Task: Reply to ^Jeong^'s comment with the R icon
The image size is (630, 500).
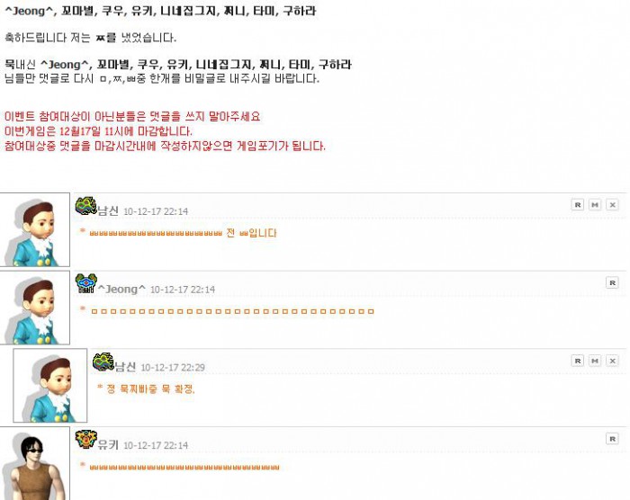Action: pos(612,282)
